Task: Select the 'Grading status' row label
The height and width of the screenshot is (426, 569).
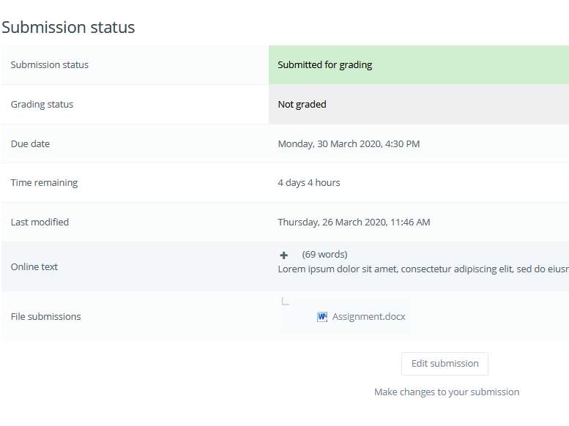Action: [x=42, y=105]
